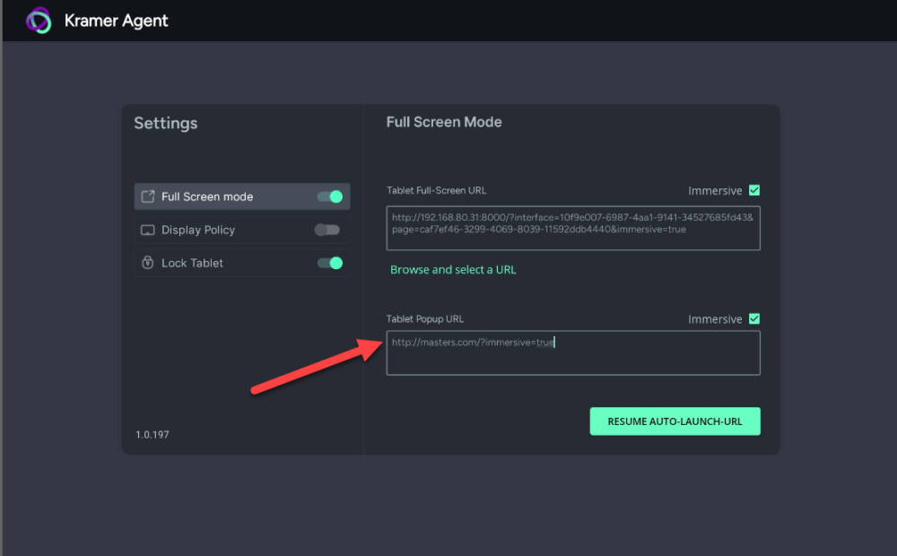897x556 pixels.
Task: Click the Display Policy monitor icon
Action: tap(148, 230)
